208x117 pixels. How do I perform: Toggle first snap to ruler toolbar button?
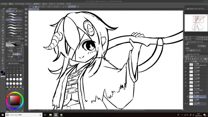(x=69, y=7)
